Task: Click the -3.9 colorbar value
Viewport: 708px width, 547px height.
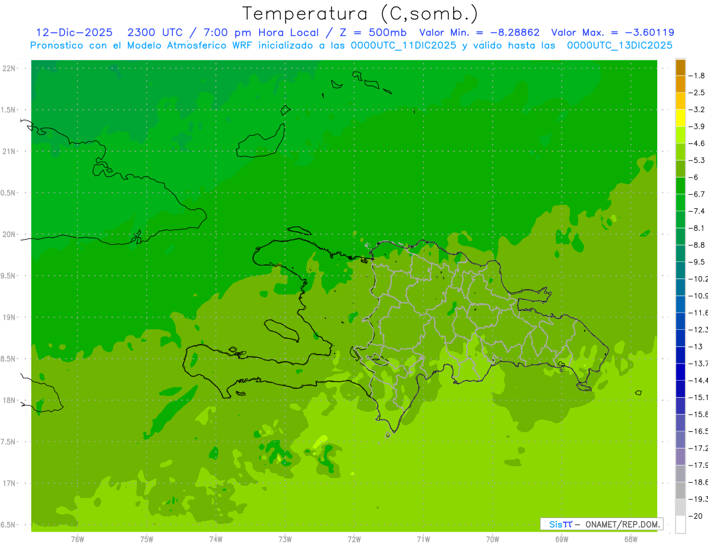Action: [697, 126]
